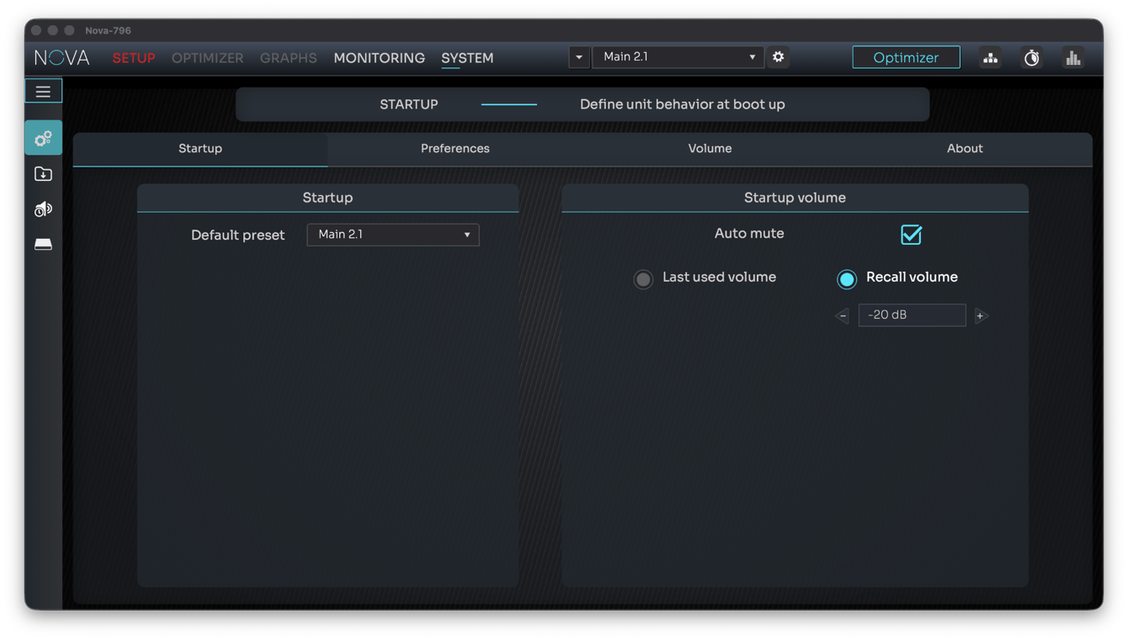
Task: Select the Last used volume option
Action: [643, 279]
